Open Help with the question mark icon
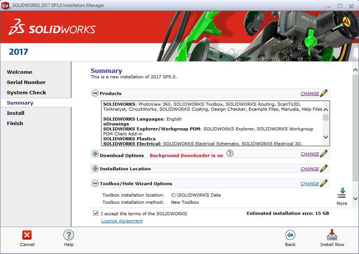The width and height of the screenshot is (359, 254). 69,235
